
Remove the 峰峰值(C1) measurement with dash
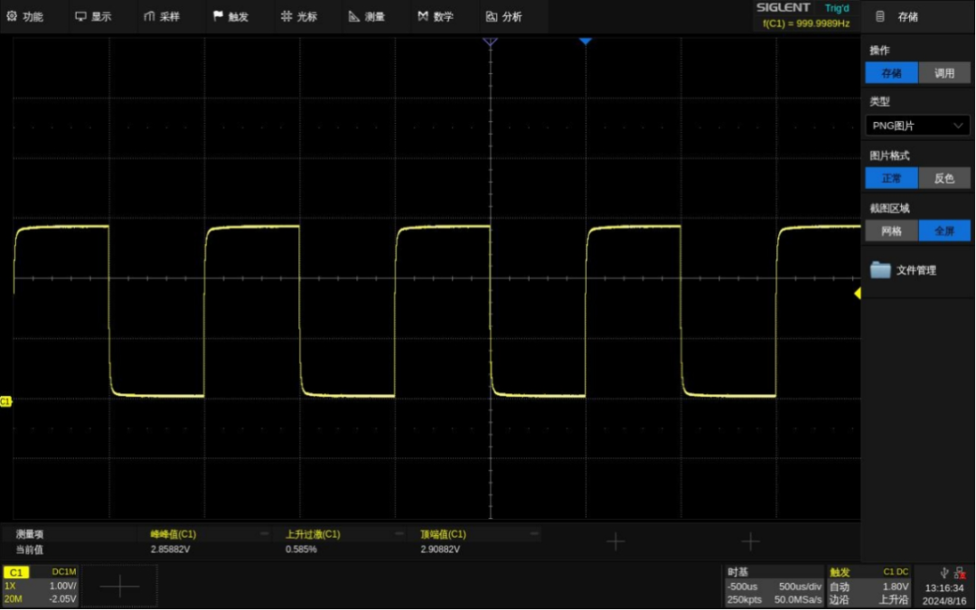pyautogui.click(x=265, y=533)
